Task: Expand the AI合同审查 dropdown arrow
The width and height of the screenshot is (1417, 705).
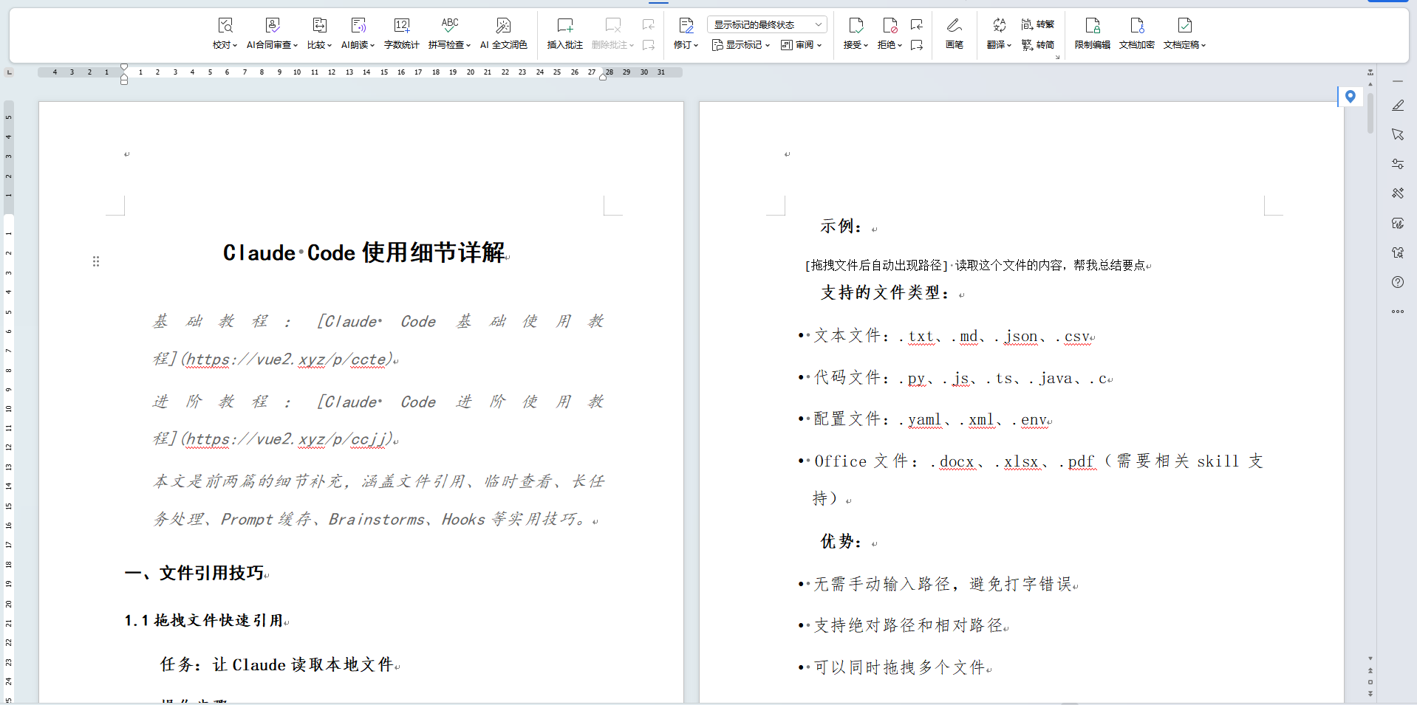Action: pyautogui.click(x=296, y=46)
